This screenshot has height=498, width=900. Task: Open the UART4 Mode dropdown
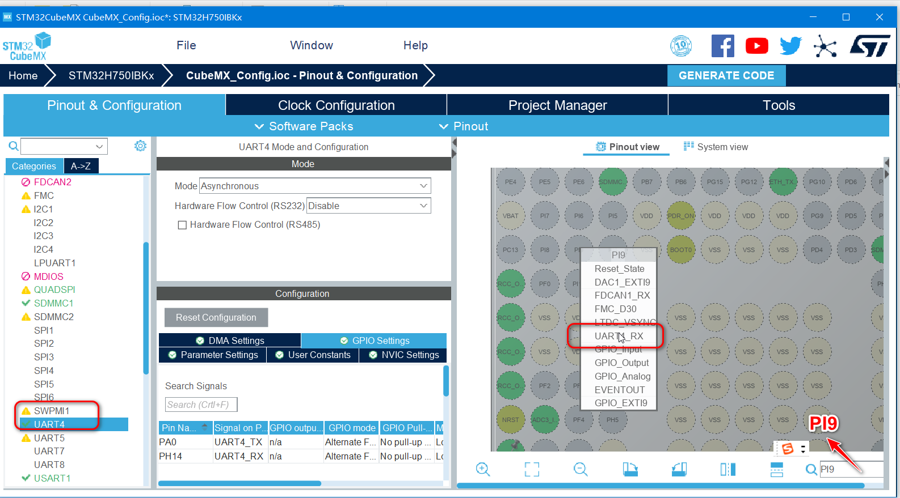(x=315, y=186)
